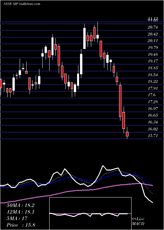The width and height of the screenshot is (164, 230).
Task: Click the <<Live MACD label
Action: pyautogui.click(x=138, y=221)
